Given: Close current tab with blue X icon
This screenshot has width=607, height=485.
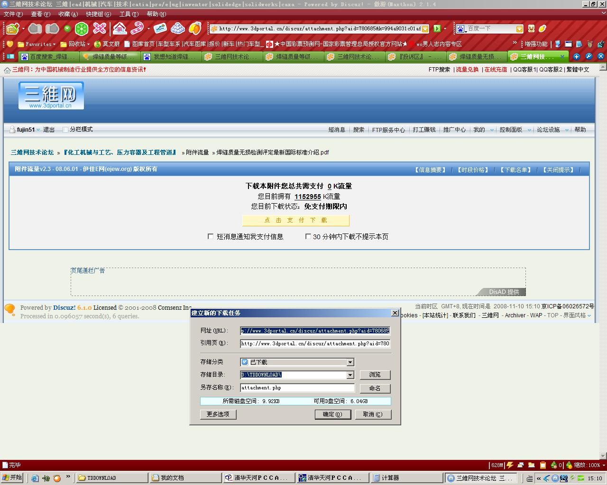Looking at the screenshot, I should click(x=600, y=56).
